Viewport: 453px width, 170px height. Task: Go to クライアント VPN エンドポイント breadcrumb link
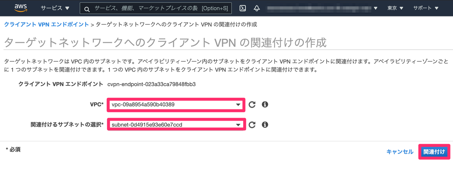coord(47,24)
